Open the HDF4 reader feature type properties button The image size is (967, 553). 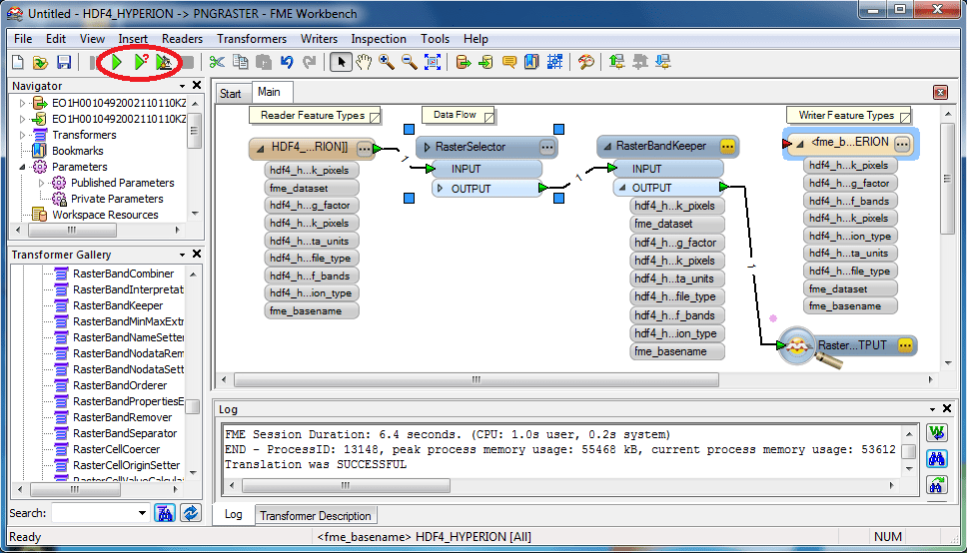tap(365, 148)
